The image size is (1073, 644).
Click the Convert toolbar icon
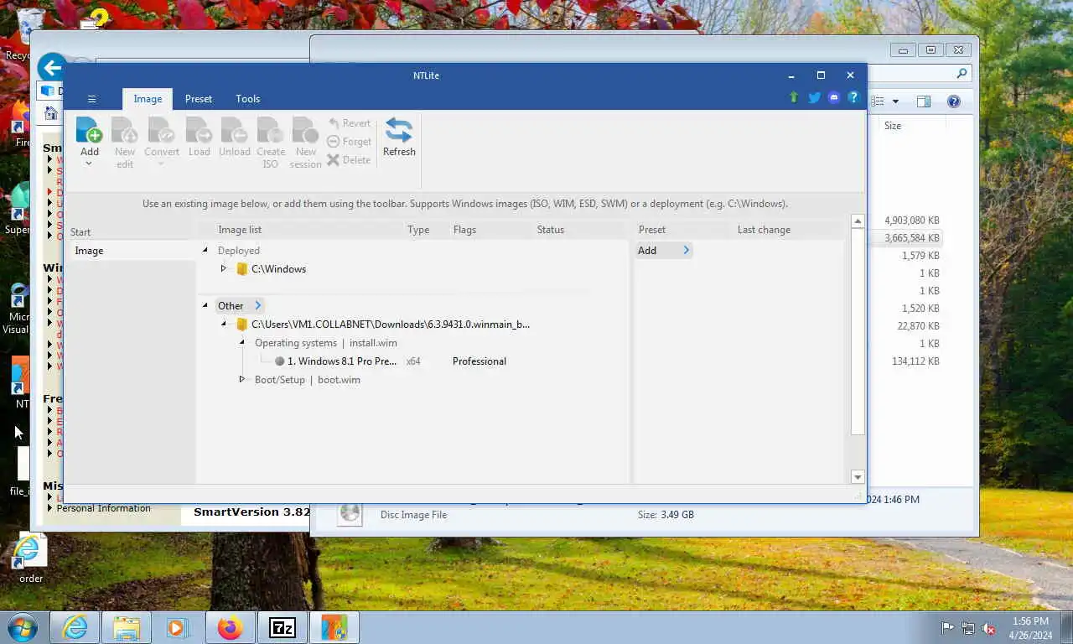point(161,130)
